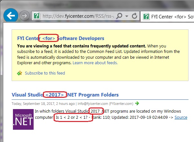This screenshot has width=194, height=142.
Task: Click the date line 'Today, September 18, 2017'
Action: tap(33, 104)
